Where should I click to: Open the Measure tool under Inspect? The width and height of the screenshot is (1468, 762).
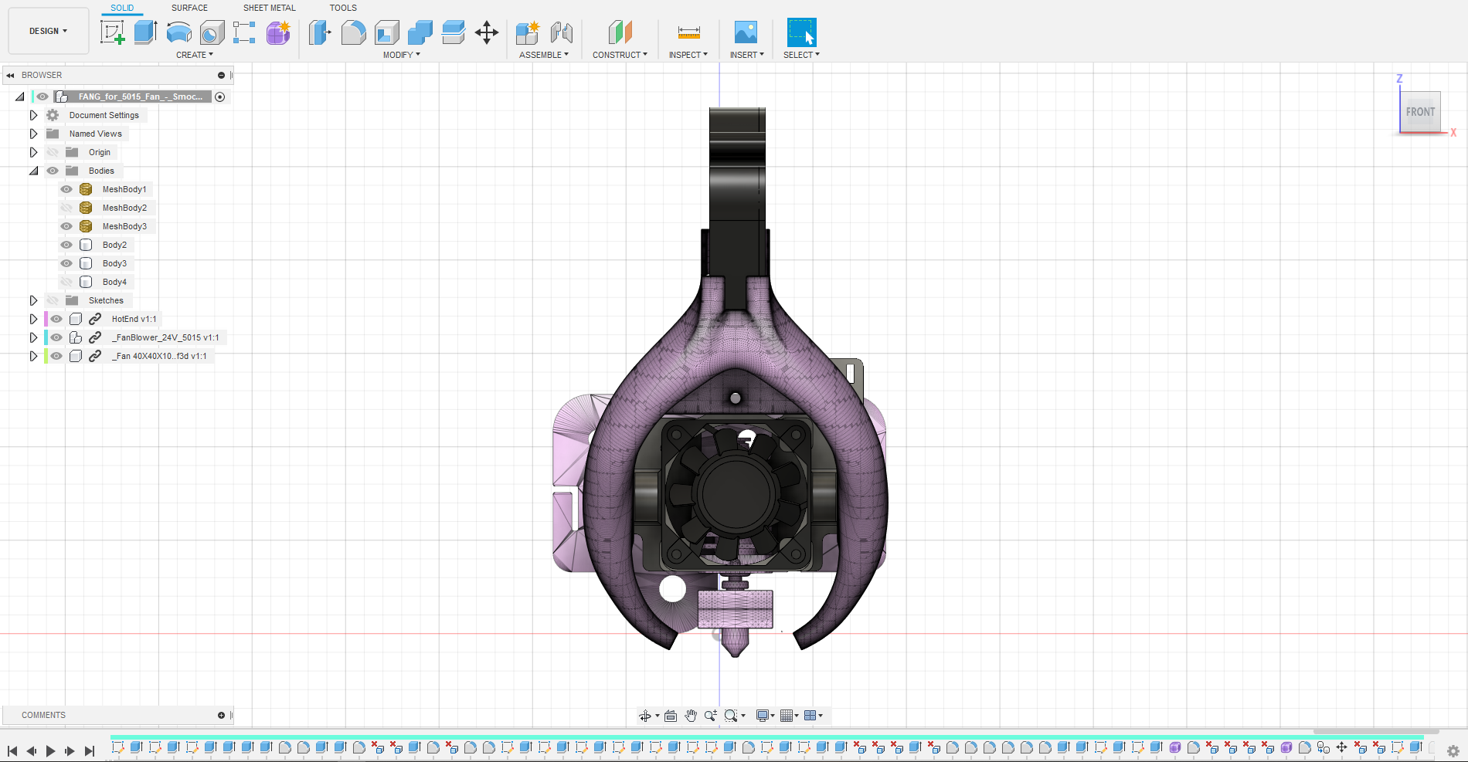coord(688,32)
